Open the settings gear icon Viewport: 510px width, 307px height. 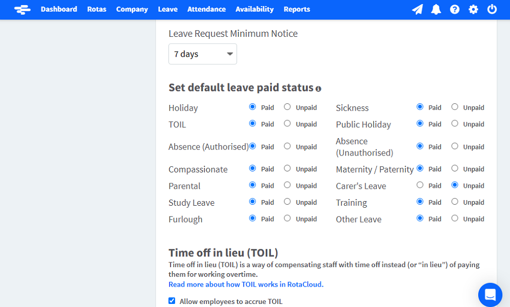473,9
